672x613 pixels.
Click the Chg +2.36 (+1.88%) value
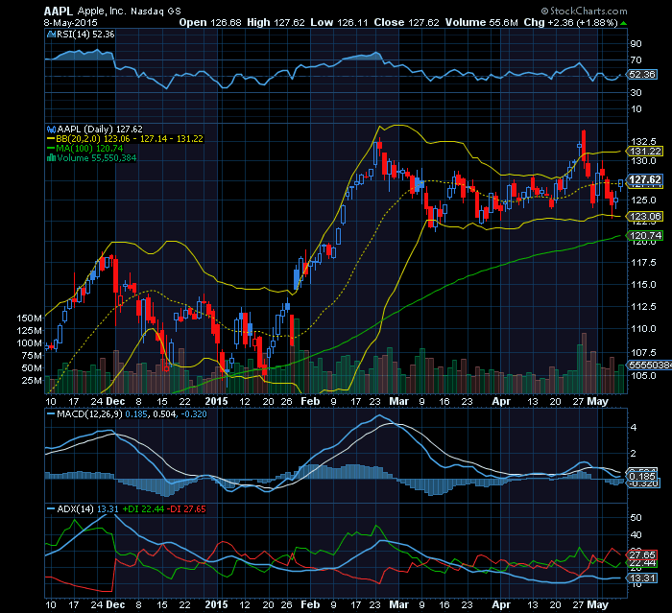[x=571, y=23]
